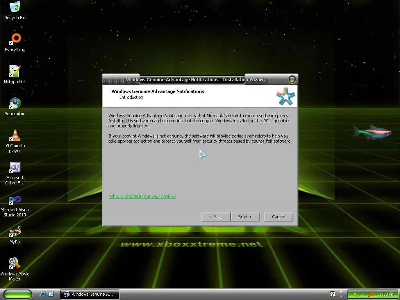This screenshot has height=300, width=400.
Task: Click the second Quick Launch browser icon
Action: tap(51, 294)
